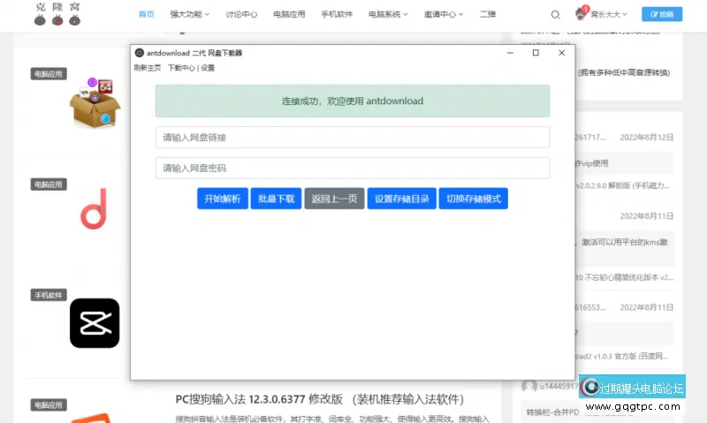This screenshot has width=707, height=423.
Task: Focus the 请输入网盘密码 input field
Action: (353, 168)
